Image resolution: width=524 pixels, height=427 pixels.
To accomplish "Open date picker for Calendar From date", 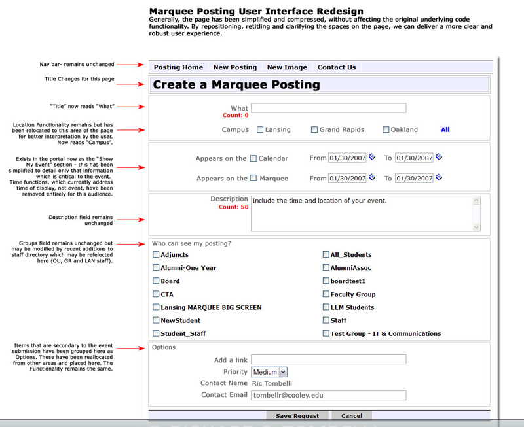I will tap(372, 157).
